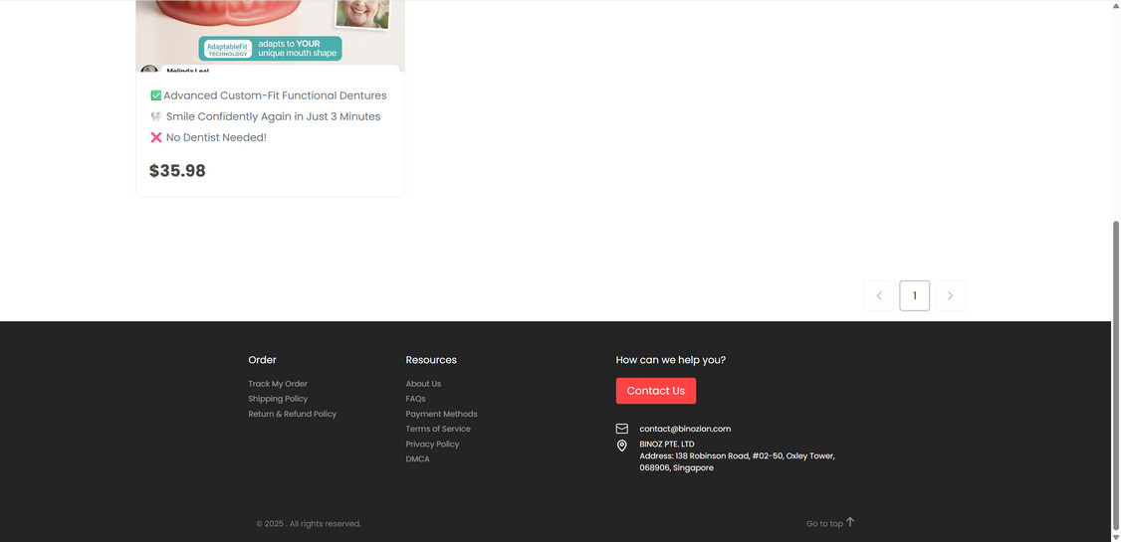Click the Resources footer heading

[431, 360]
